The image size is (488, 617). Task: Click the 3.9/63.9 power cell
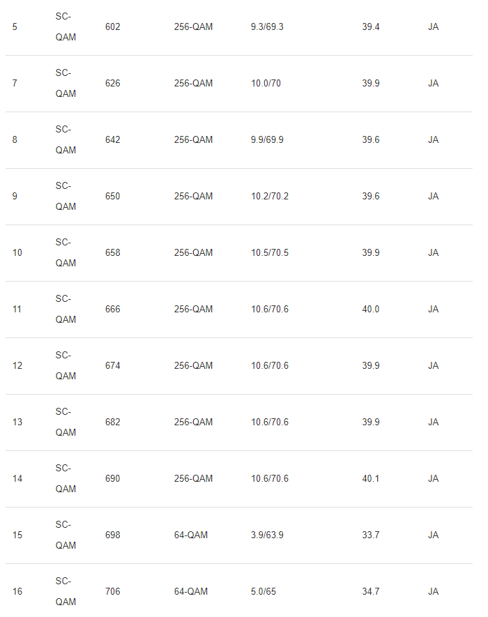pos(267,535)
